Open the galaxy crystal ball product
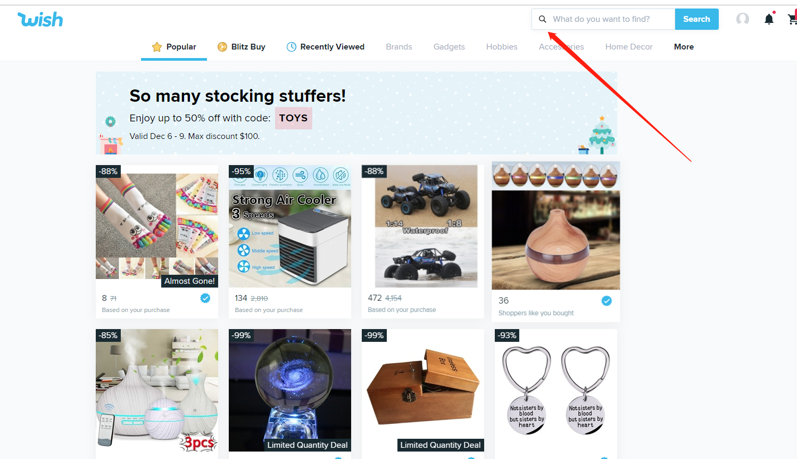The image size is (797, 459). 290,391
